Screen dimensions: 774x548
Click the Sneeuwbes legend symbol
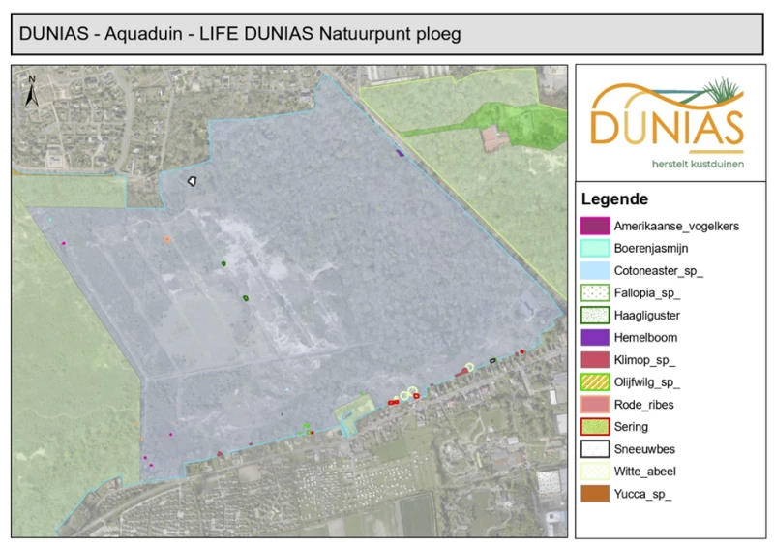pos(595,448)
